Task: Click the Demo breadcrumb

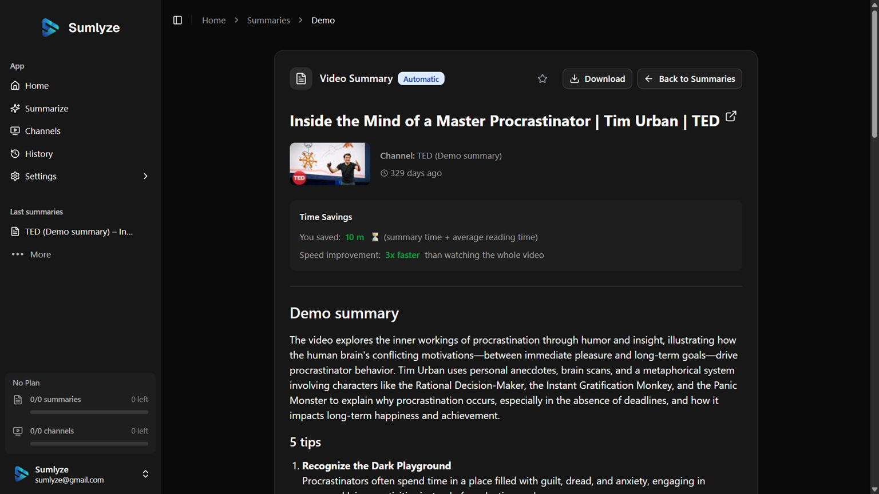Action: click(323, 20)
